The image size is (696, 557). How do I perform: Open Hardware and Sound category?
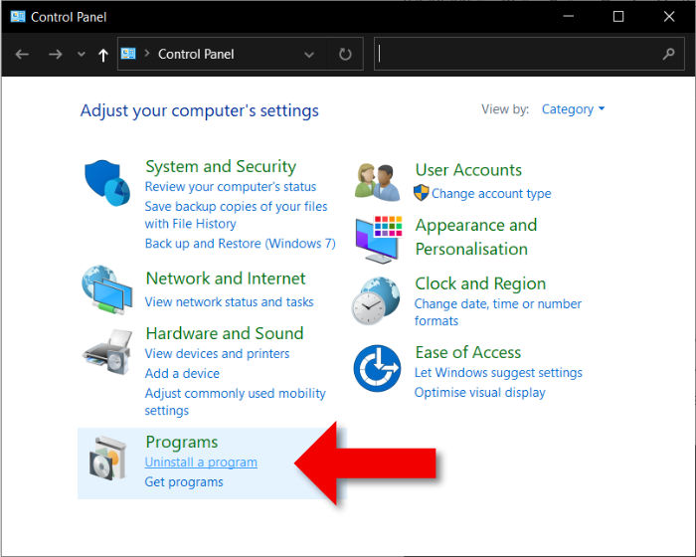[x=225, y=333]
